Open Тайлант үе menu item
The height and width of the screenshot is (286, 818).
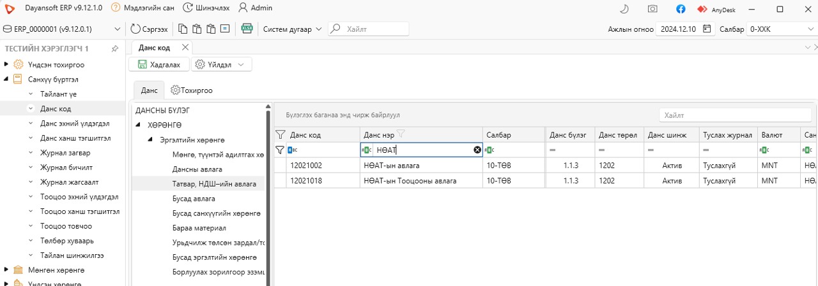pos(58,94)
